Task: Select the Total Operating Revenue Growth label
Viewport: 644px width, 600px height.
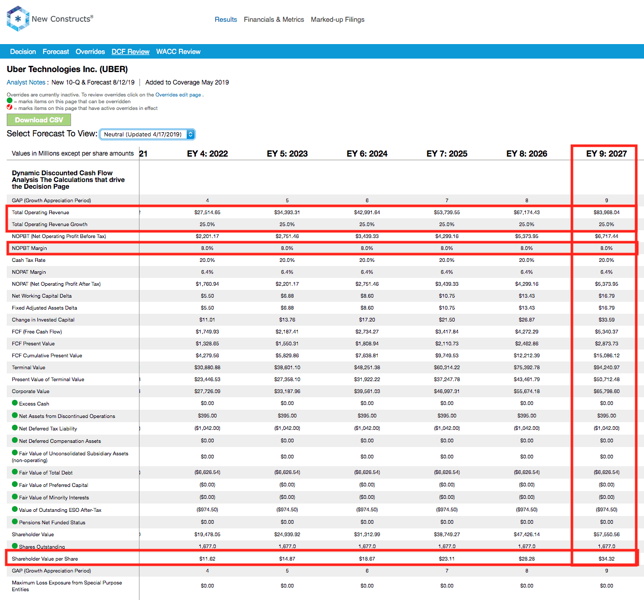Action: pos(50,225)
